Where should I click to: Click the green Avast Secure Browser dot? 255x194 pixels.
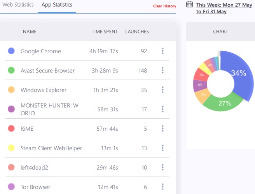pyautogui.click(x=11, y=70)
